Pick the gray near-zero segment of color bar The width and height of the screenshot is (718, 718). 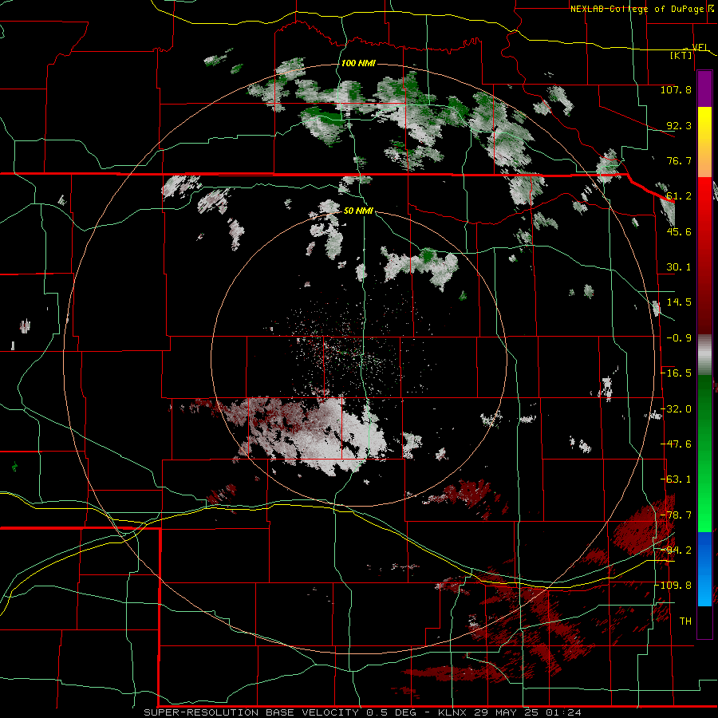tap(704, 355)
